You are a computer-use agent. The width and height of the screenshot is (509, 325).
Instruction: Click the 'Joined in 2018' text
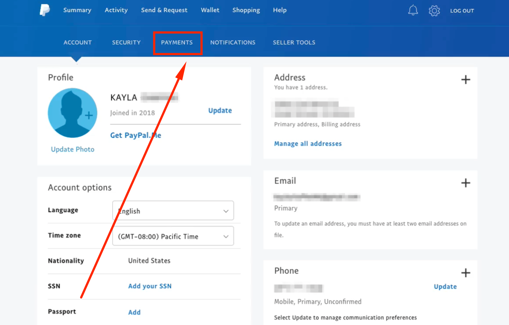click(x=133, y=113)
